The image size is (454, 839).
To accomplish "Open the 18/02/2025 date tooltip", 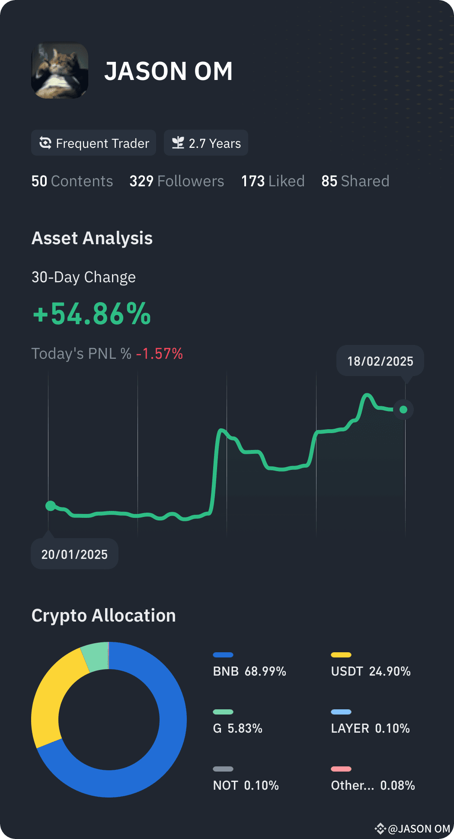I will click(380, 362).
